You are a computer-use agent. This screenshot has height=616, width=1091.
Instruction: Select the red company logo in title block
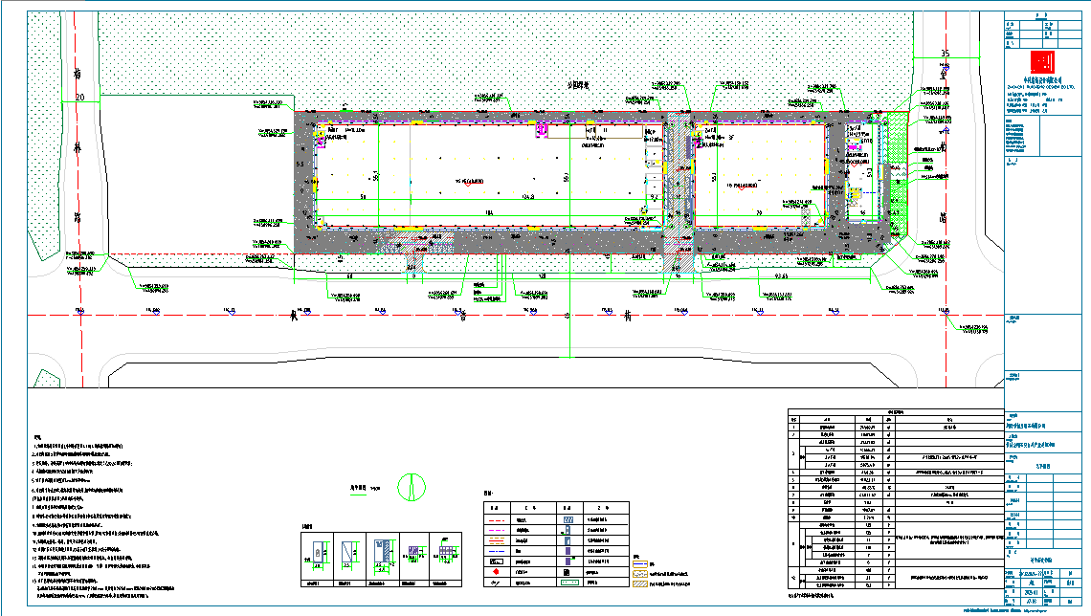pyautogui.click(x=1041, y=62)
